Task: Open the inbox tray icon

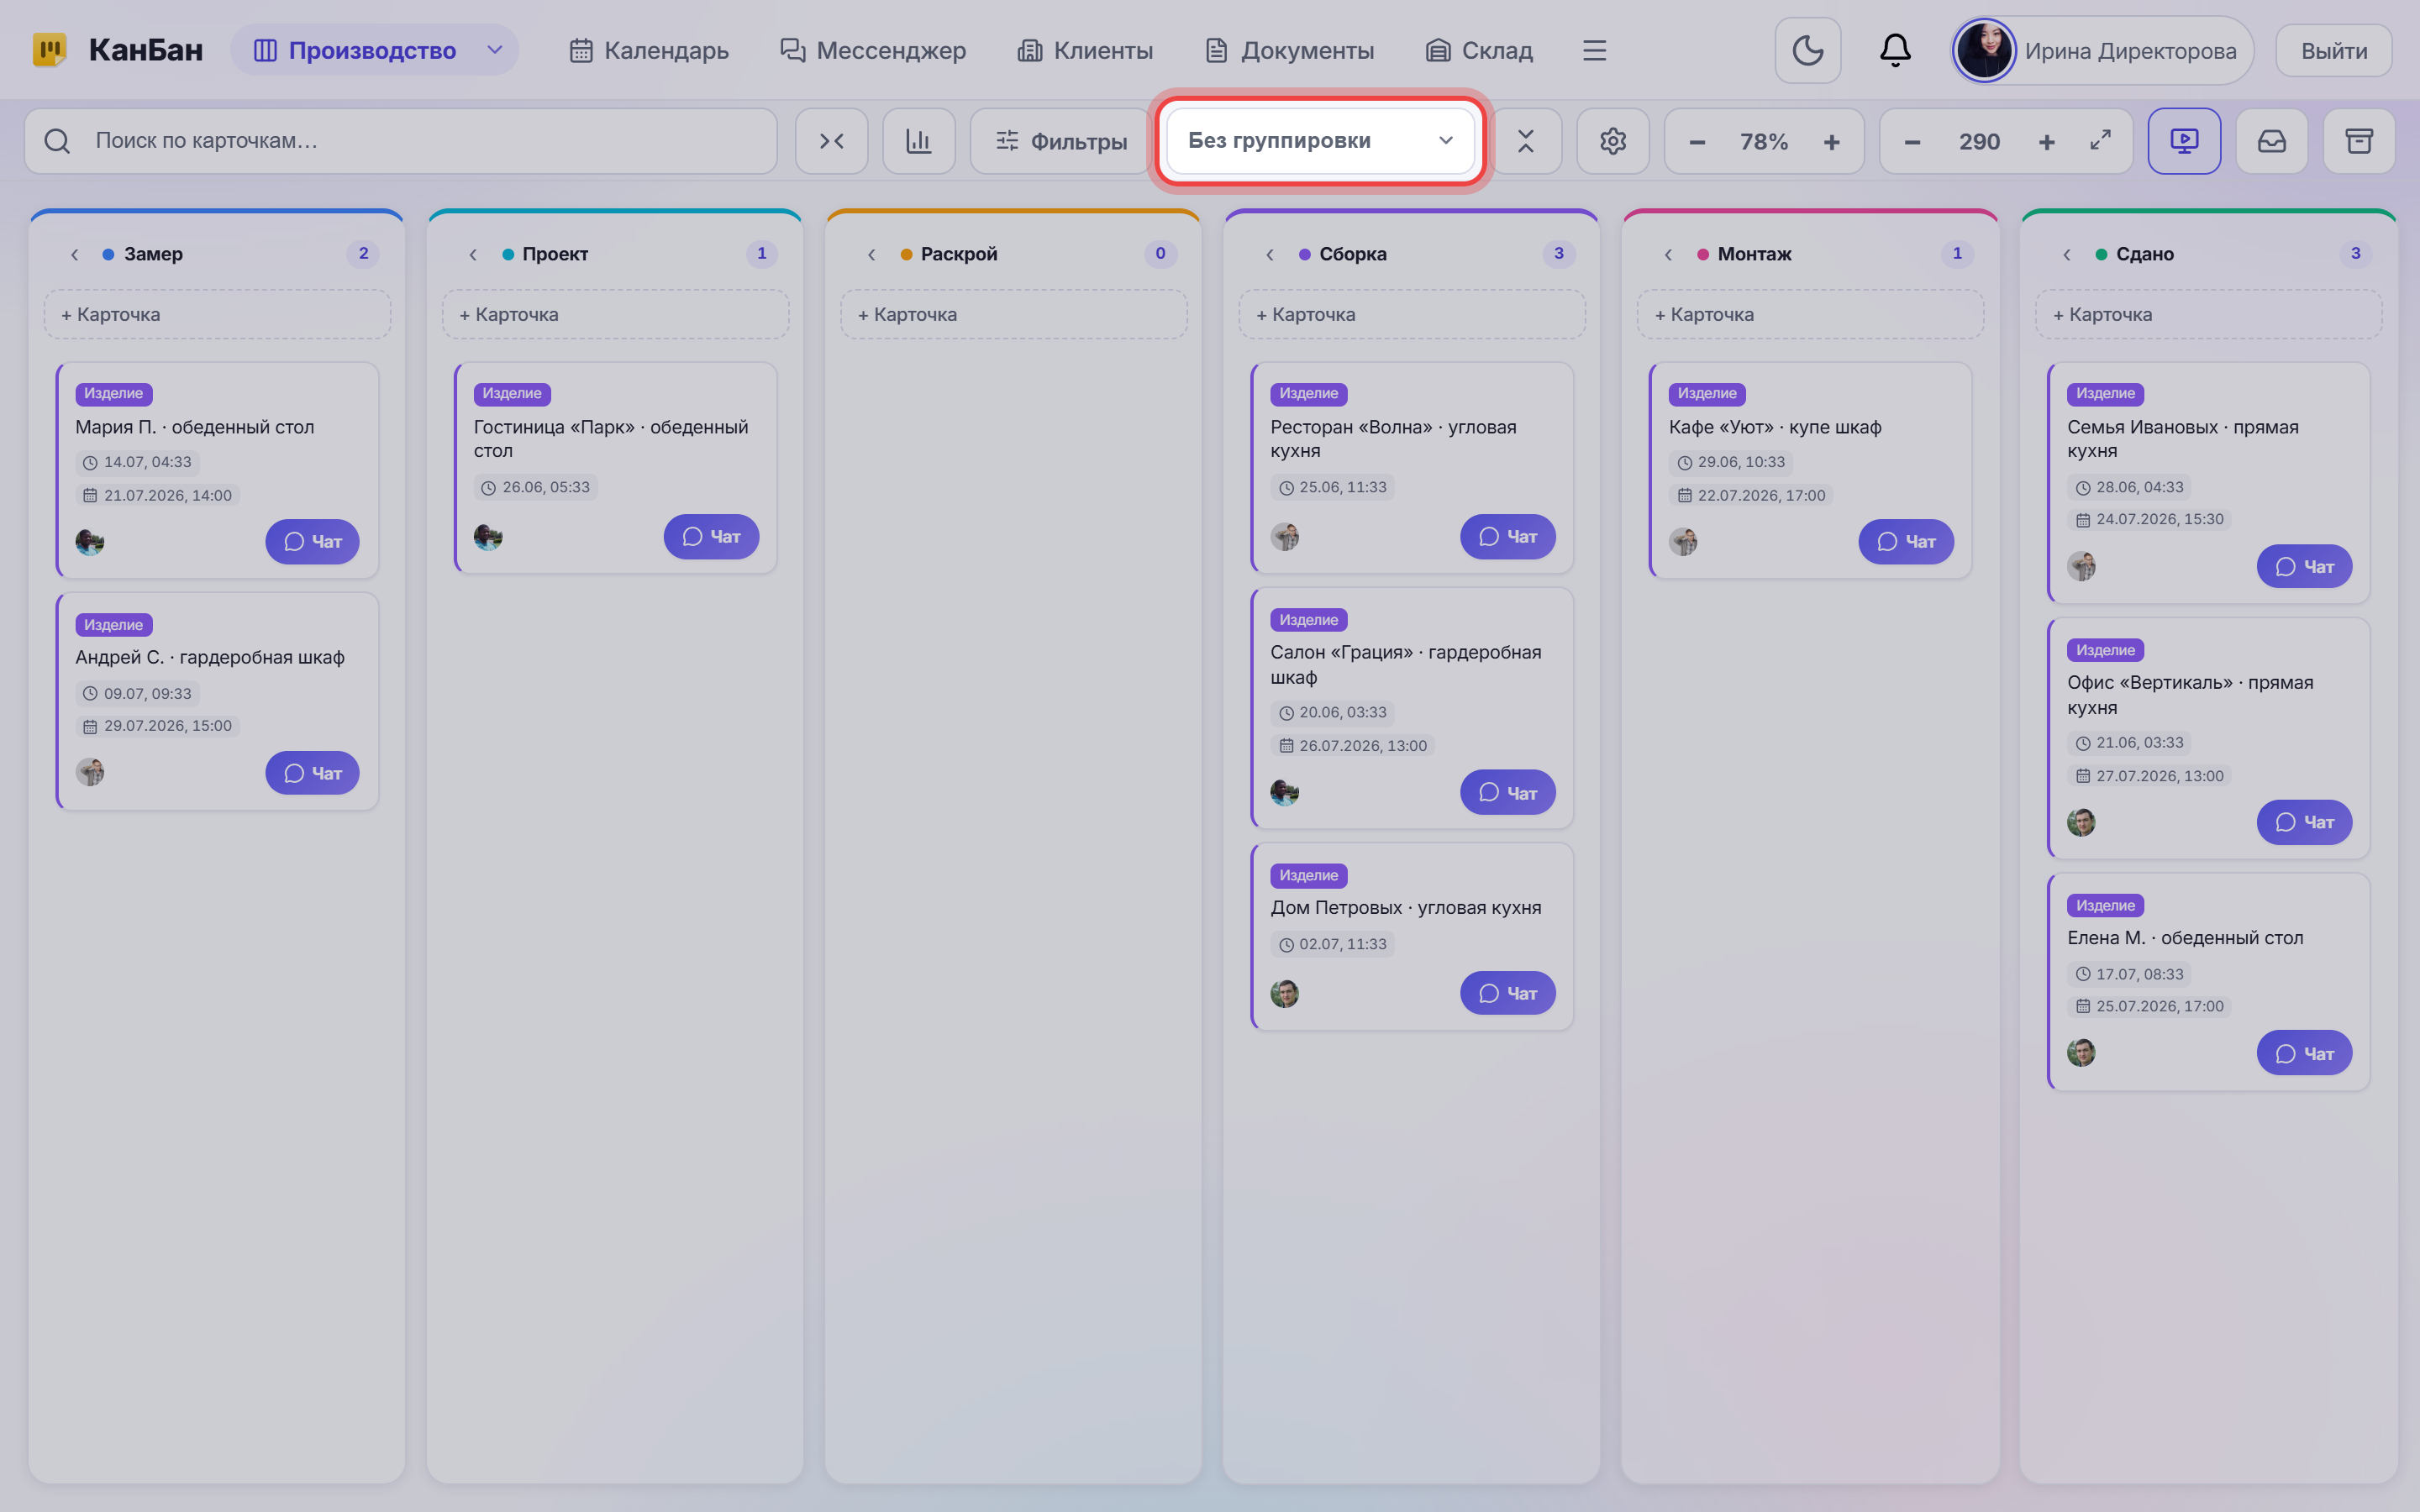Action: click(2271, 141)
